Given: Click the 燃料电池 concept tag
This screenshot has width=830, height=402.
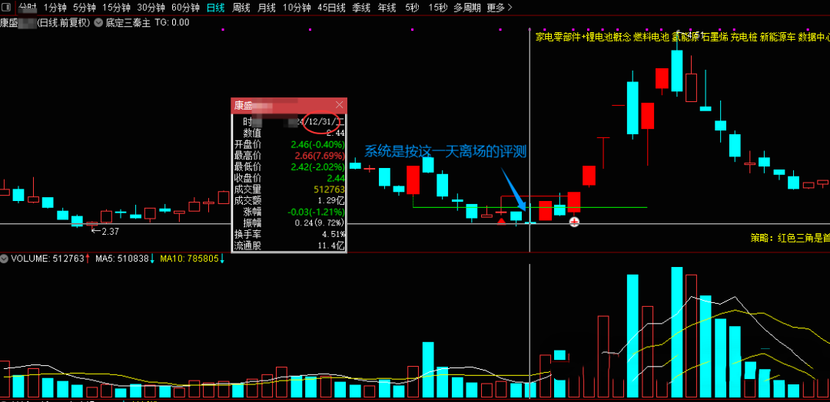Looking at the screenshot, I should (x=652, y=37).
